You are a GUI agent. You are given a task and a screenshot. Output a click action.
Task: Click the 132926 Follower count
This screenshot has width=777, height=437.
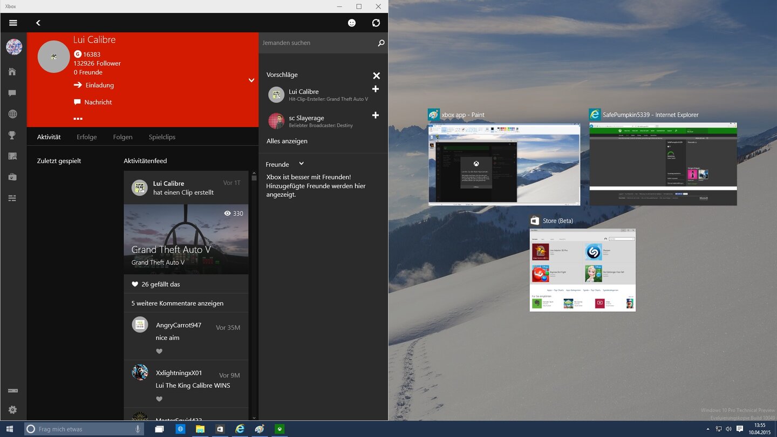coord(97,63)
